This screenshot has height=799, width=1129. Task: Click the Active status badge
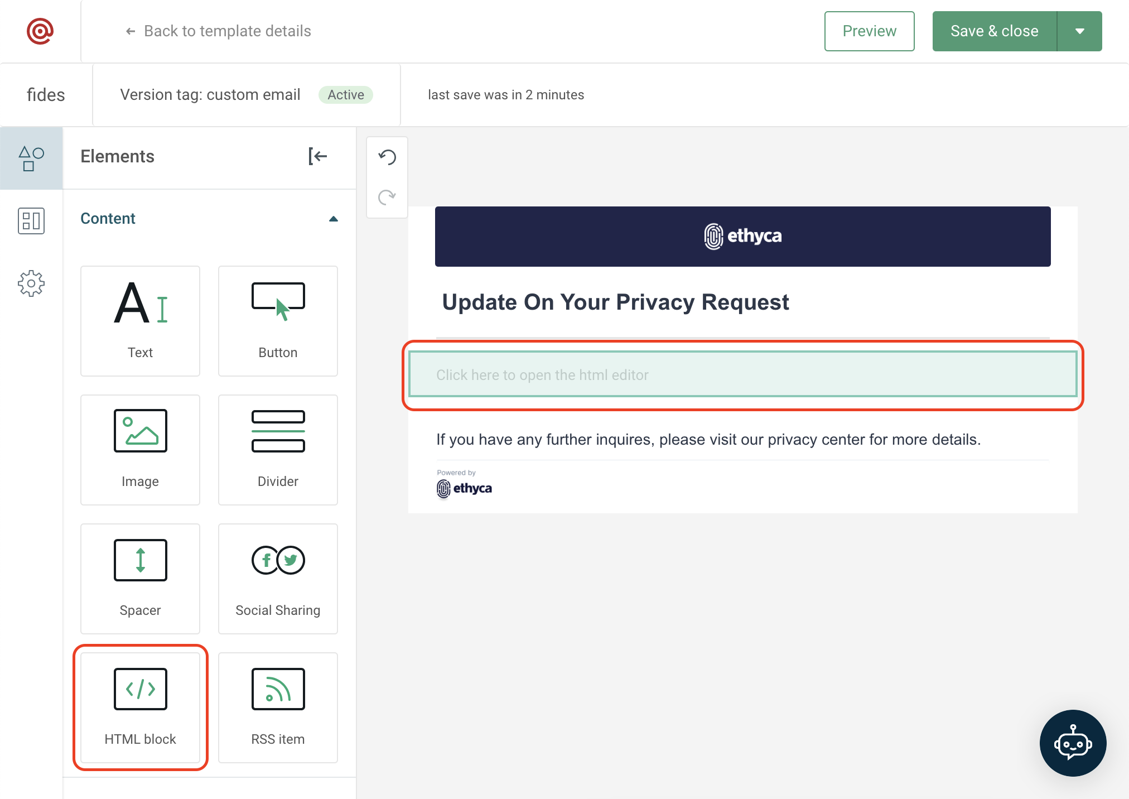[x=346, y=95]
